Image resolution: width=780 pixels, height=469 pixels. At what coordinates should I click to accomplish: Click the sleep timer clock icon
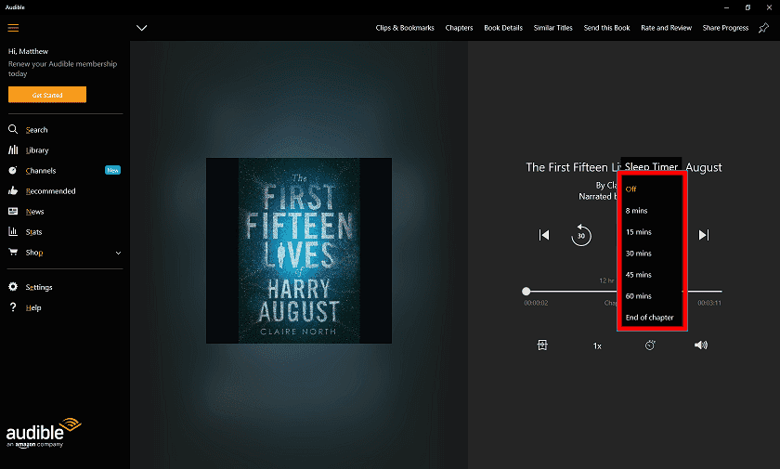click(650, 345)
